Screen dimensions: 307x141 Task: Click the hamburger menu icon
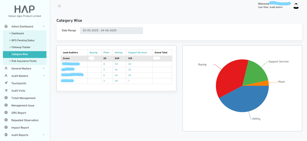point(59,6)
